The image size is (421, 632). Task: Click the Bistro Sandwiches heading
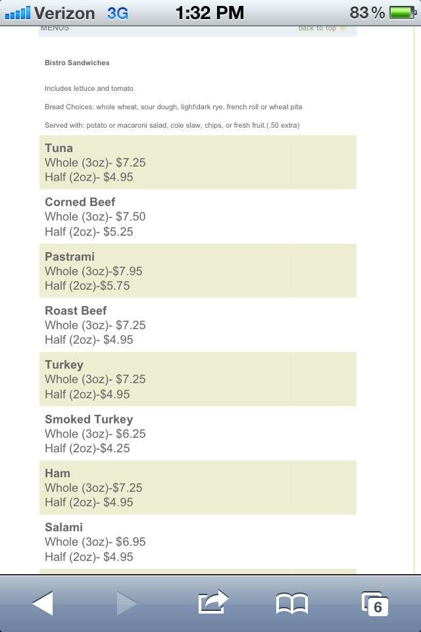(77, 63)
